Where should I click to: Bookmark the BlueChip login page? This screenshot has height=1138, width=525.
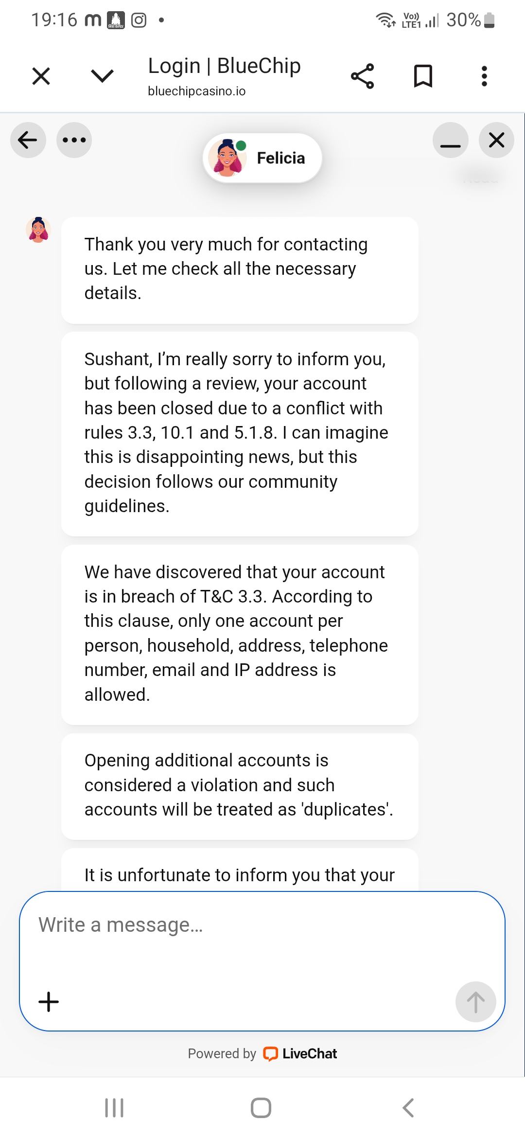(423, 76)
